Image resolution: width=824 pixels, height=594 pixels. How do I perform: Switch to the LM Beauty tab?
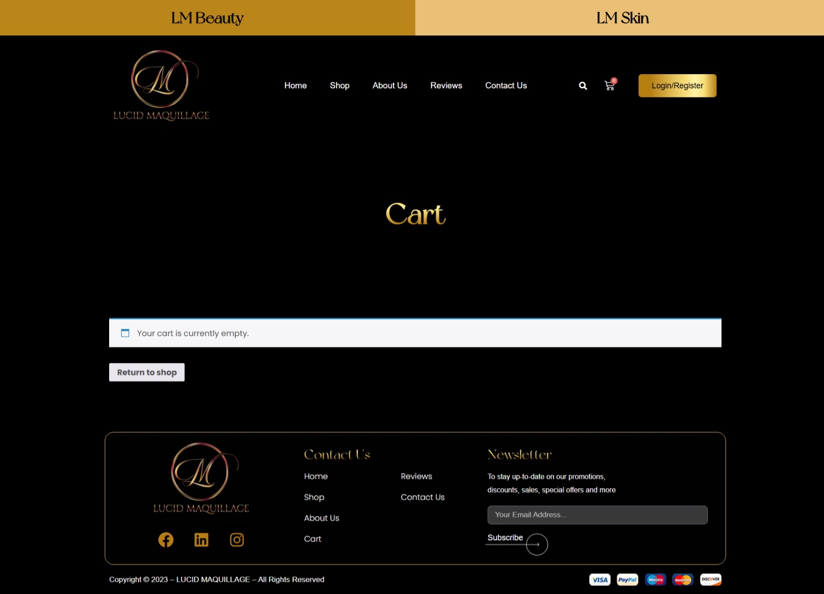tap(207, 18)
